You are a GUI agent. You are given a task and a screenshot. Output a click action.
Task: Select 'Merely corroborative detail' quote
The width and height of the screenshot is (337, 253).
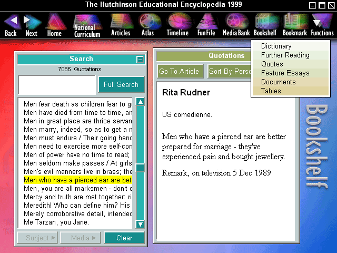78,213
